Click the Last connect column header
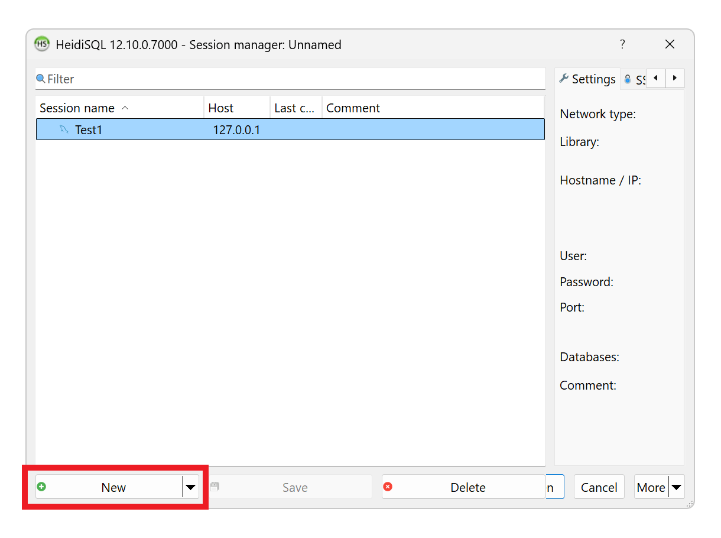This screenshot has width=721, height=538. [296, 108]
